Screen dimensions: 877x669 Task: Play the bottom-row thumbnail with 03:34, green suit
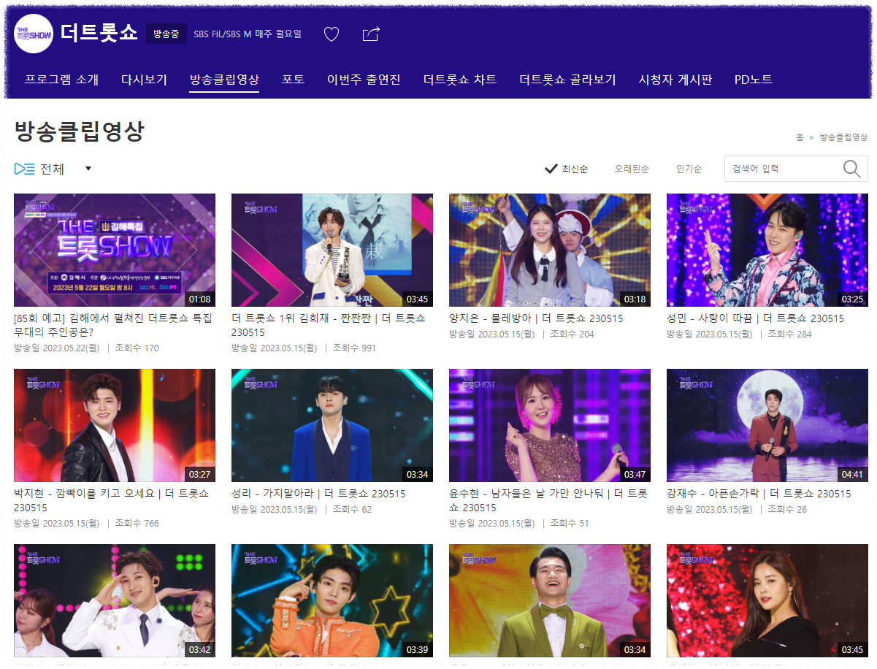coord(550,600)
